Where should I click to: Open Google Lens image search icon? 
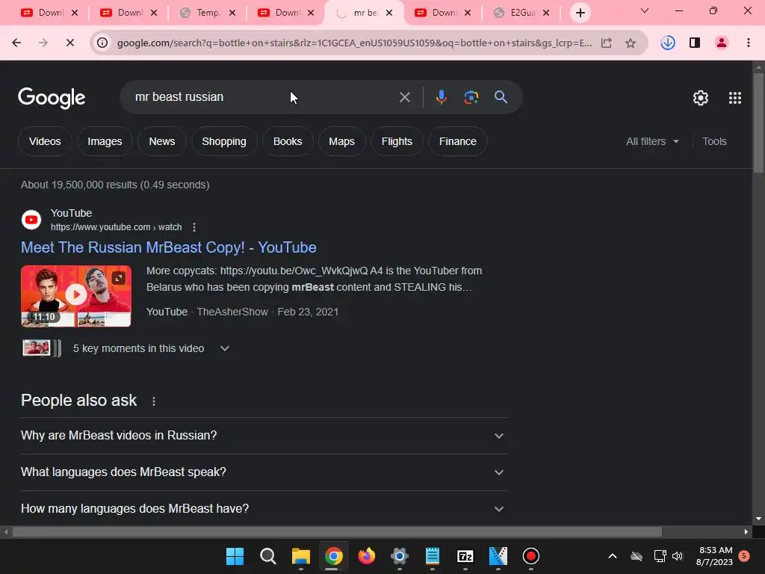pos(471,97)
